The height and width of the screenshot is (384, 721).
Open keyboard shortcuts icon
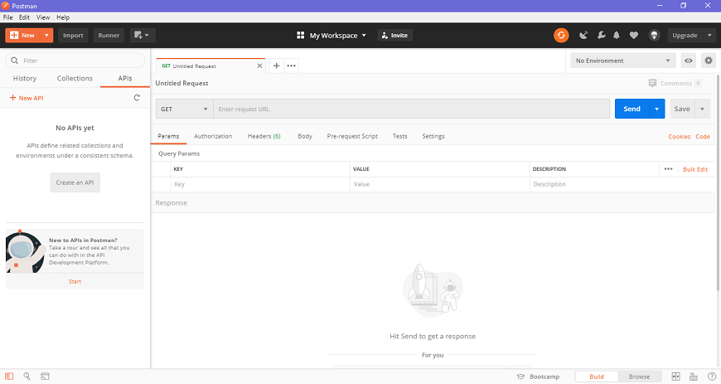click(694, 377)
